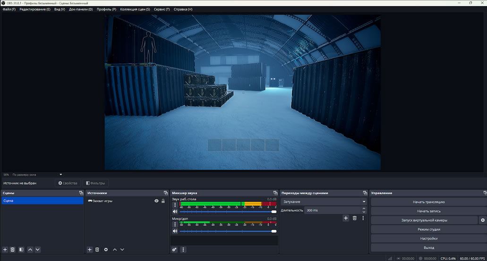Open source properties gear in Источники panel
The image size is (487, 261).
click(106, 250)
